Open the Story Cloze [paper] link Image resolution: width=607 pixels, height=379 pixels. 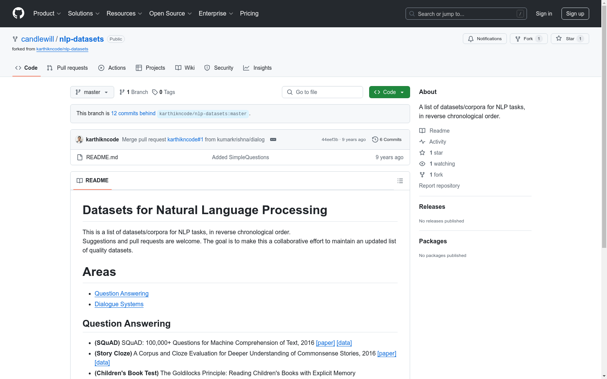point(387,353)
